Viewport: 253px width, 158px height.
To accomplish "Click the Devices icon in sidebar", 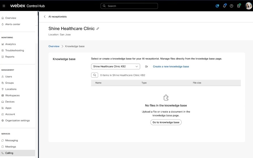I will click(x=3, y=102).
